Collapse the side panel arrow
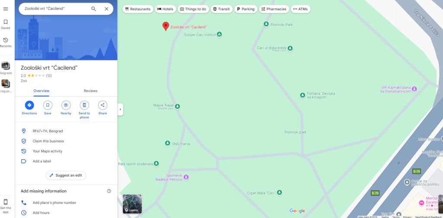Image resolution: width=443 pixels, height=218 pixels. [x=120, y=109]
